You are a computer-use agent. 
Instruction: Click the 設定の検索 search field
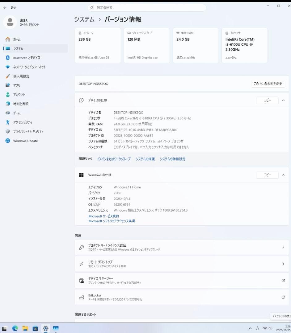pyautogui.click(x=147, y=8)
